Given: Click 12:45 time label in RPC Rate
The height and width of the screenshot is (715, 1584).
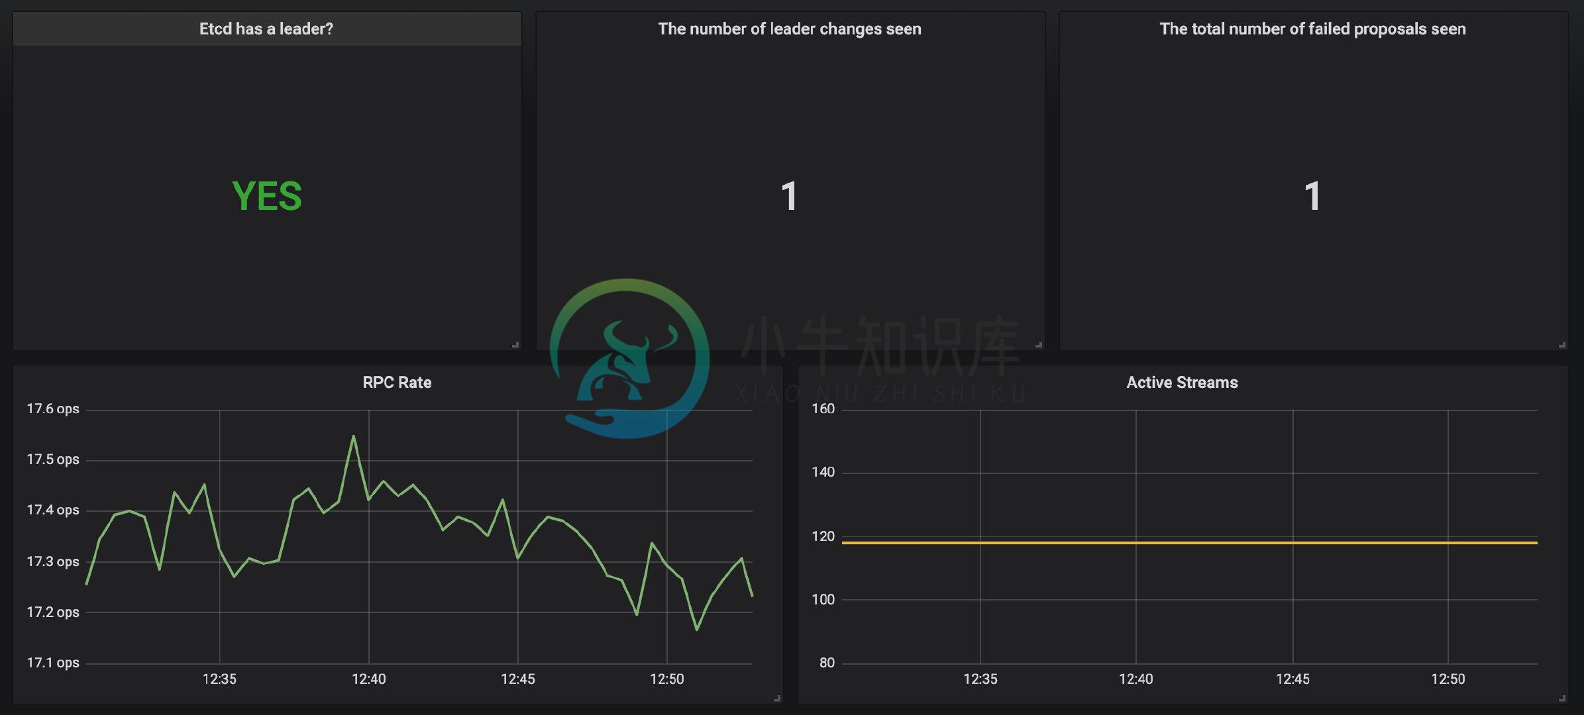Looking at the screenshot, I should click(x=517, y=679).
